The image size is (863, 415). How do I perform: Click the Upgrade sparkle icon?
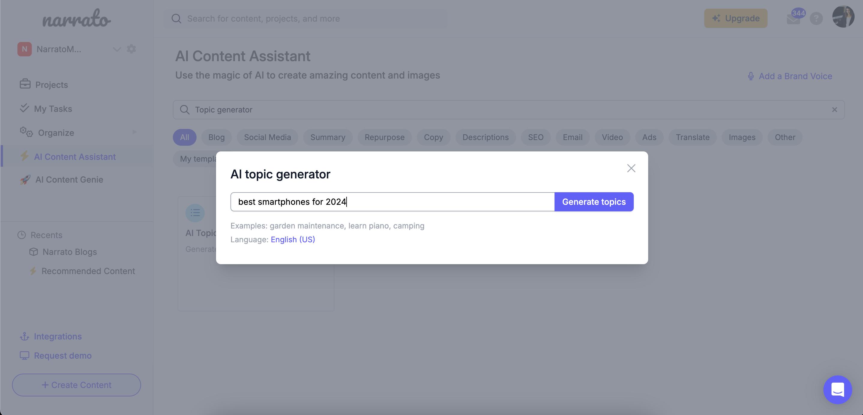click(717, 18)
